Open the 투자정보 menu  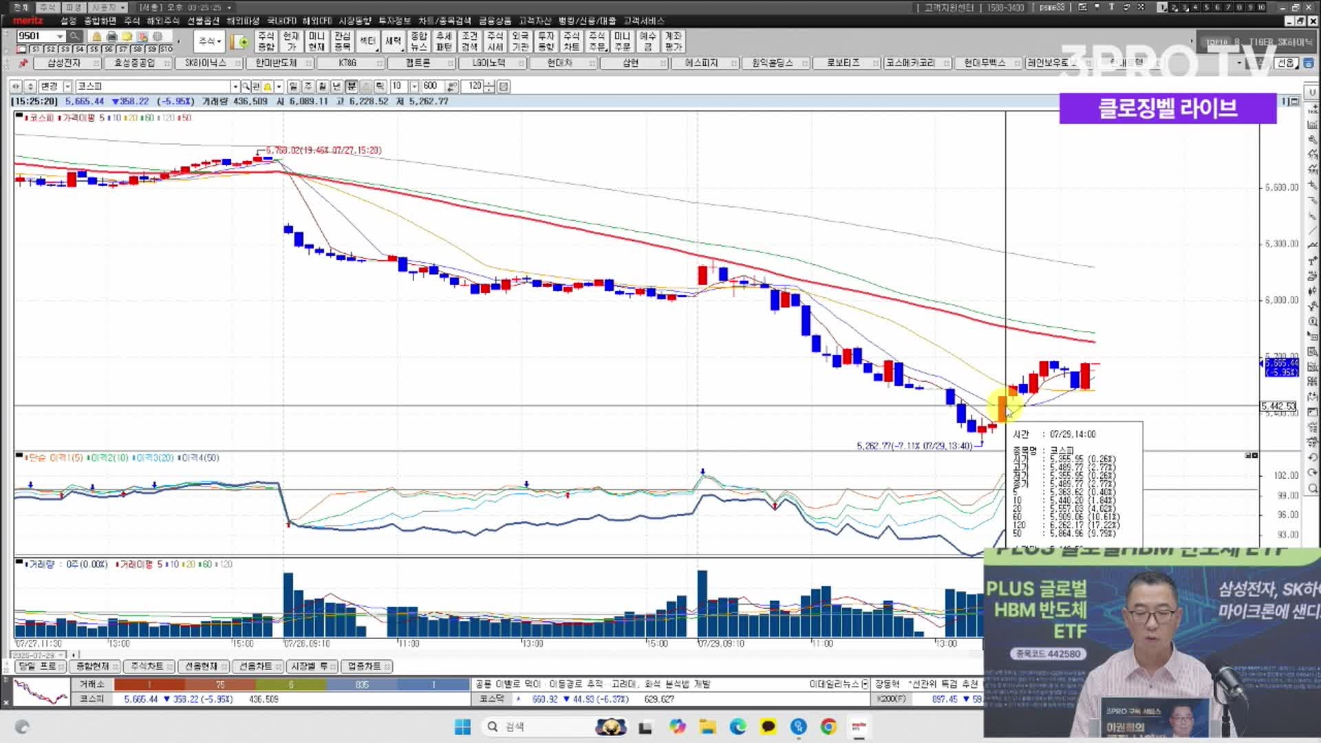point(394,21)
